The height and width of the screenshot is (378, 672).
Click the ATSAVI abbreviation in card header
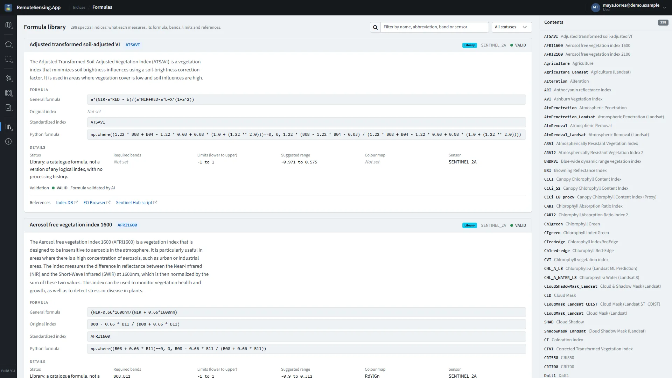pos(133,45)
